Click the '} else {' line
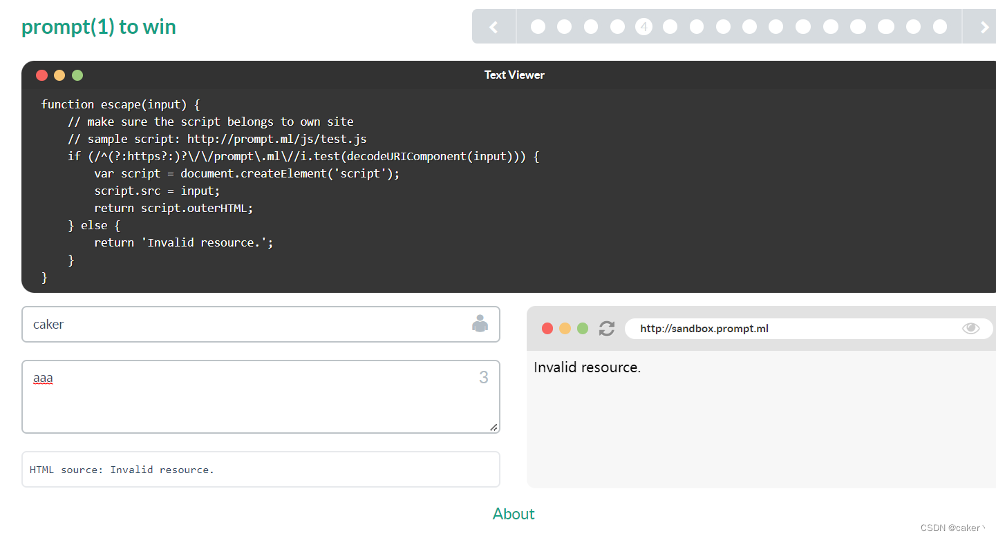The width and height of the screenshot is (996, 538). pos(94,225)
